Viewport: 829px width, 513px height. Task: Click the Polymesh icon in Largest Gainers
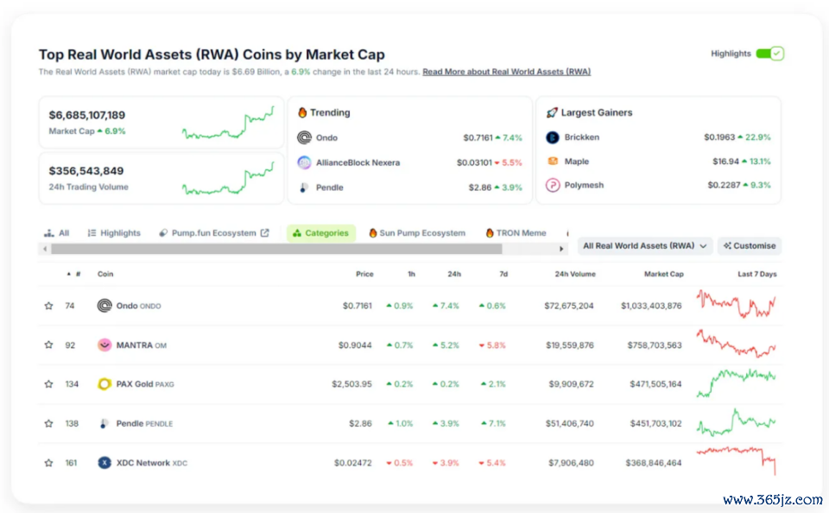tap(553, 185)
